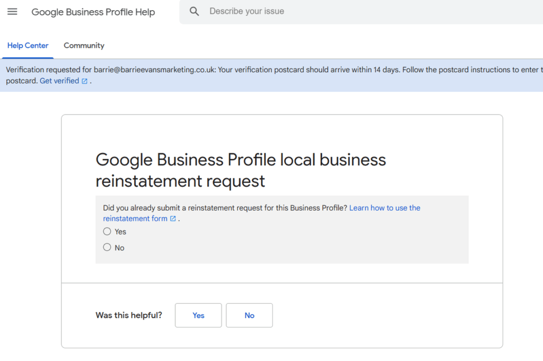This screenshot has height=361, width=543.
Task: Click the Google Business Profile Help logo text
Action: [x=93, y=12]
